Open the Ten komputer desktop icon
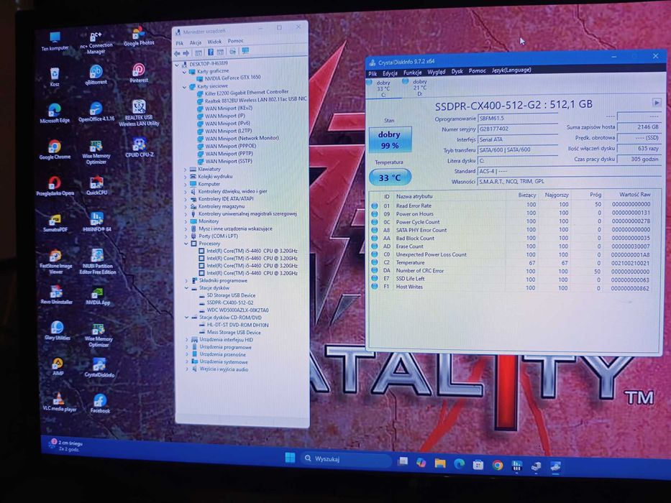The image size is (671, 503). pyautogui.click(x=55, y=41)
